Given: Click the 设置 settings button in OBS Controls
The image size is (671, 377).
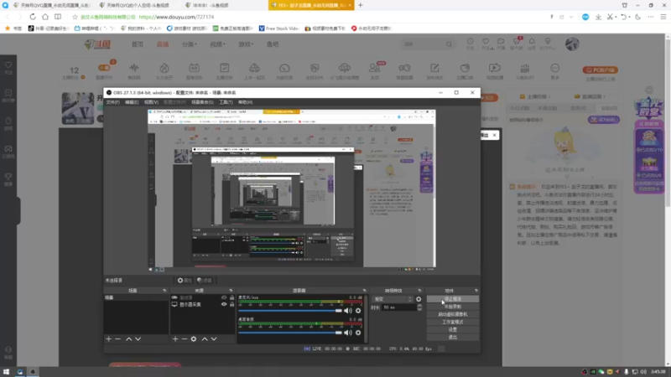Looking at the screenshot, I should (453, 329).
